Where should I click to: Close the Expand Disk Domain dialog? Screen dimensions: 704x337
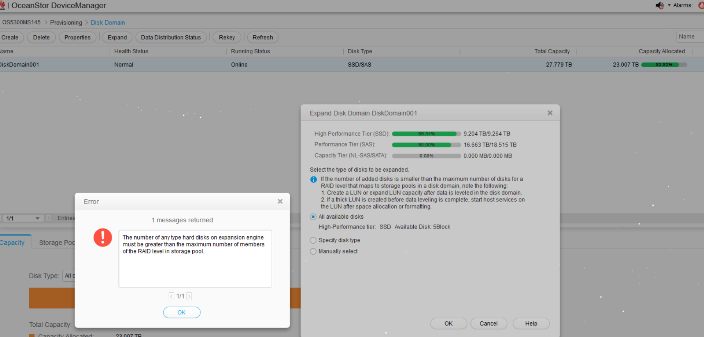(550, 113)
